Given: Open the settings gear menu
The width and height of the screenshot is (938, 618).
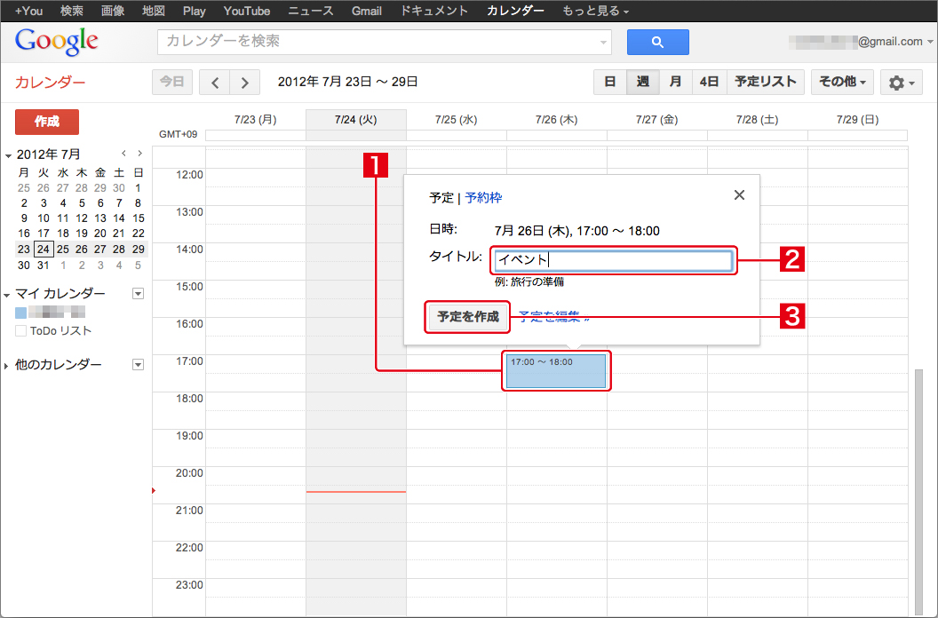Looking at the screenshot, I should tap(901, 83).
